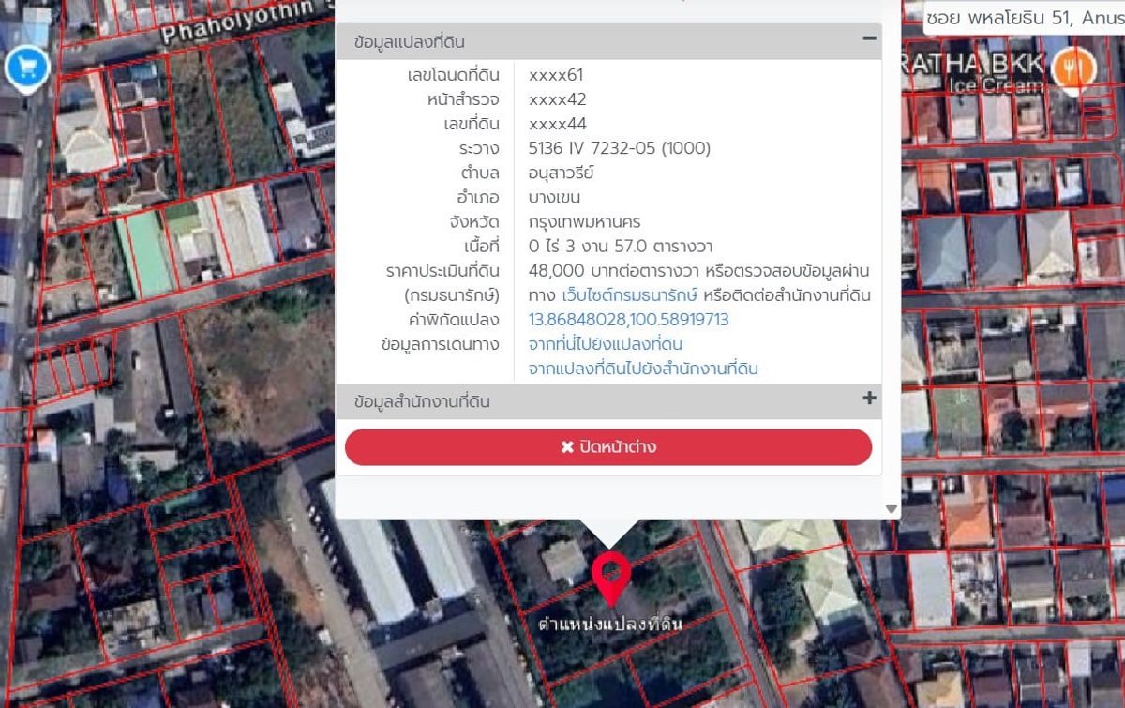Click the map sheet value 5136 IV 7232-05 (1000)
The height and width of the screenshot is (708, 1125).
coord(620,149)
